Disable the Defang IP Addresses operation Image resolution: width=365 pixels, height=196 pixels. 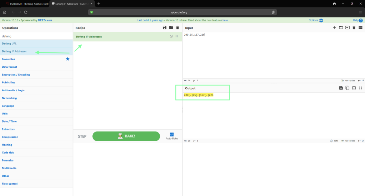[171, 36]
